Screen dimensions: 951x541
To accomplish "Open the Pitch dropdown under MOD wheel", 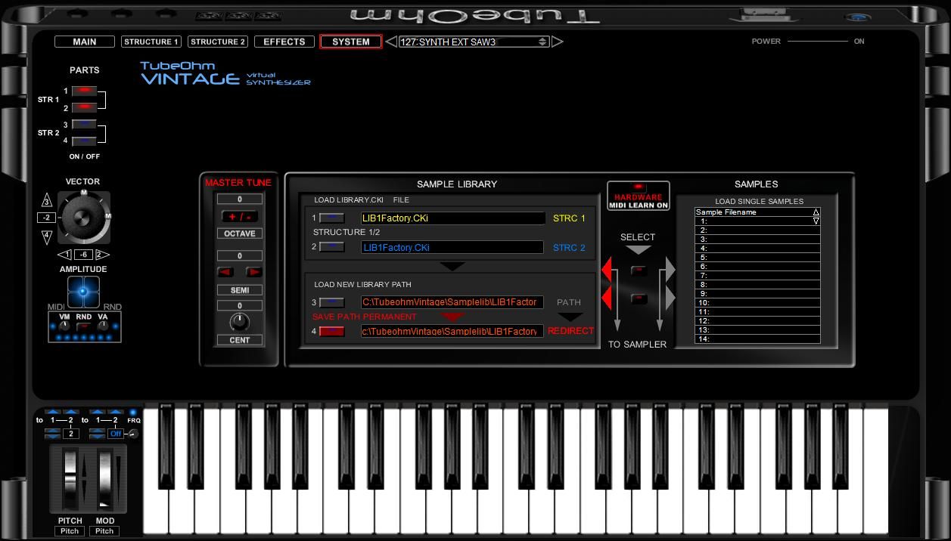I will point(104,531).
